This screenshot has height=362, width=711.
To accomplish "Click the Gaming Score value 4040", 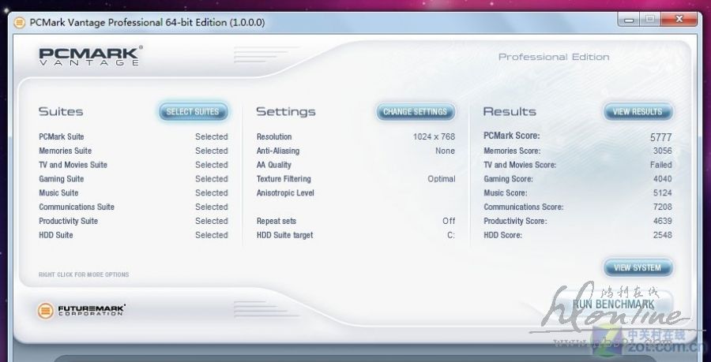I will click(663, 179).
